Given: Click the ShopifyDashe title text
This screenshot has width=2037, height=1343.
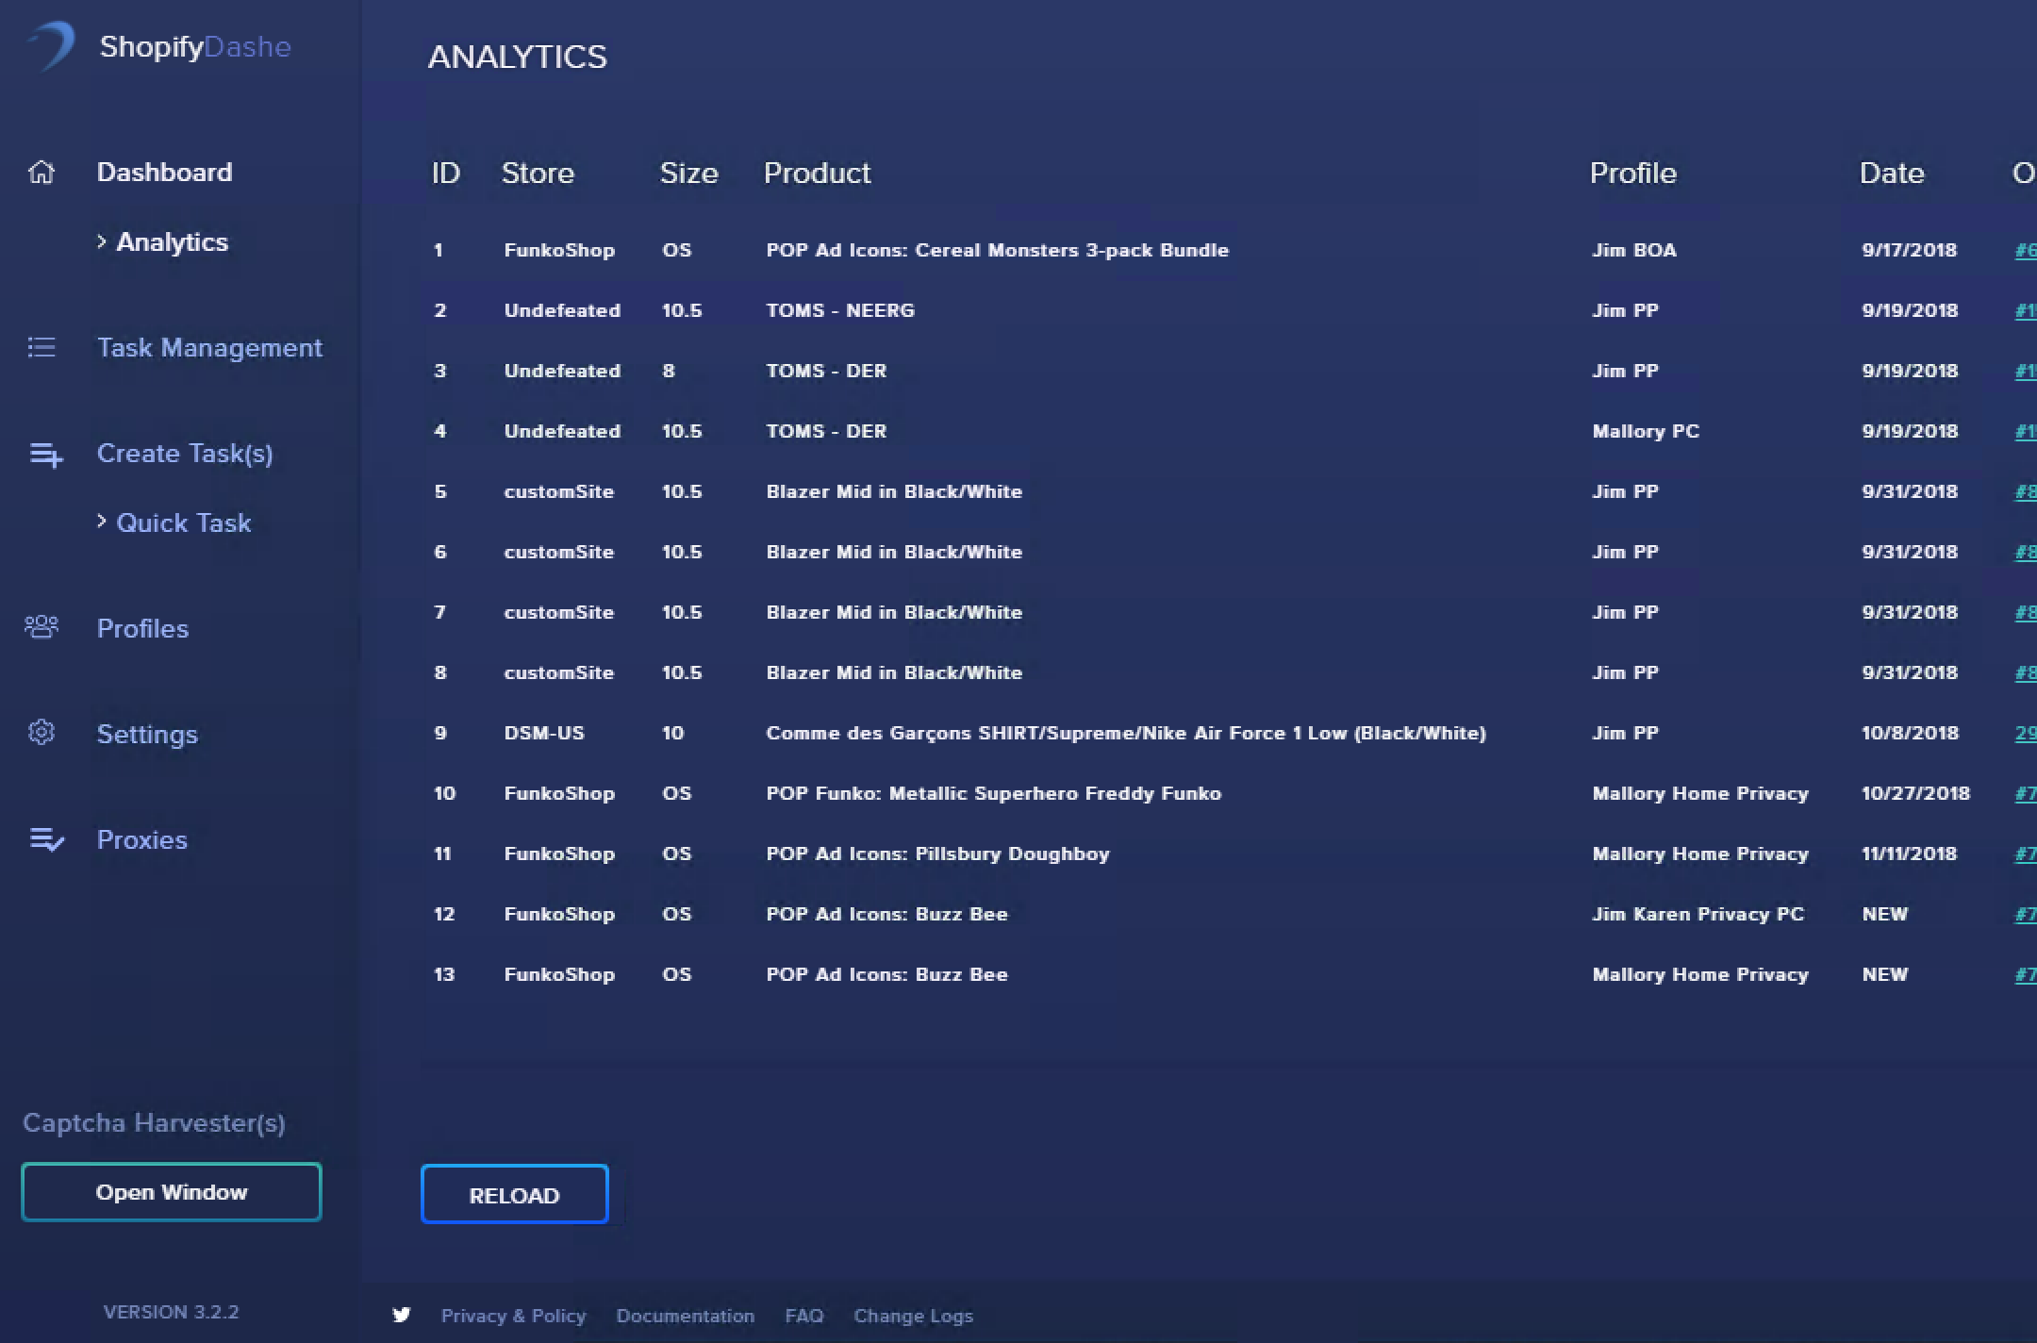Looking at the screenshot, I should [x=195, y=47].
